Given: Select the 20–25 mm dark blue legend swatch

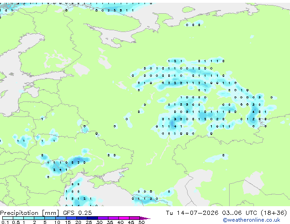Looking at the screenshot, I should point(82,218).
